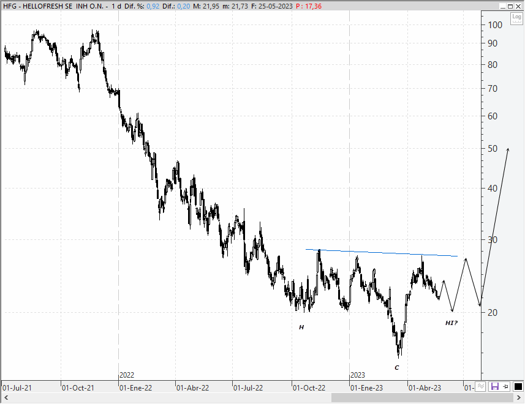
Task: Click the 70 price axis label
Action: [x=493, y=89]
